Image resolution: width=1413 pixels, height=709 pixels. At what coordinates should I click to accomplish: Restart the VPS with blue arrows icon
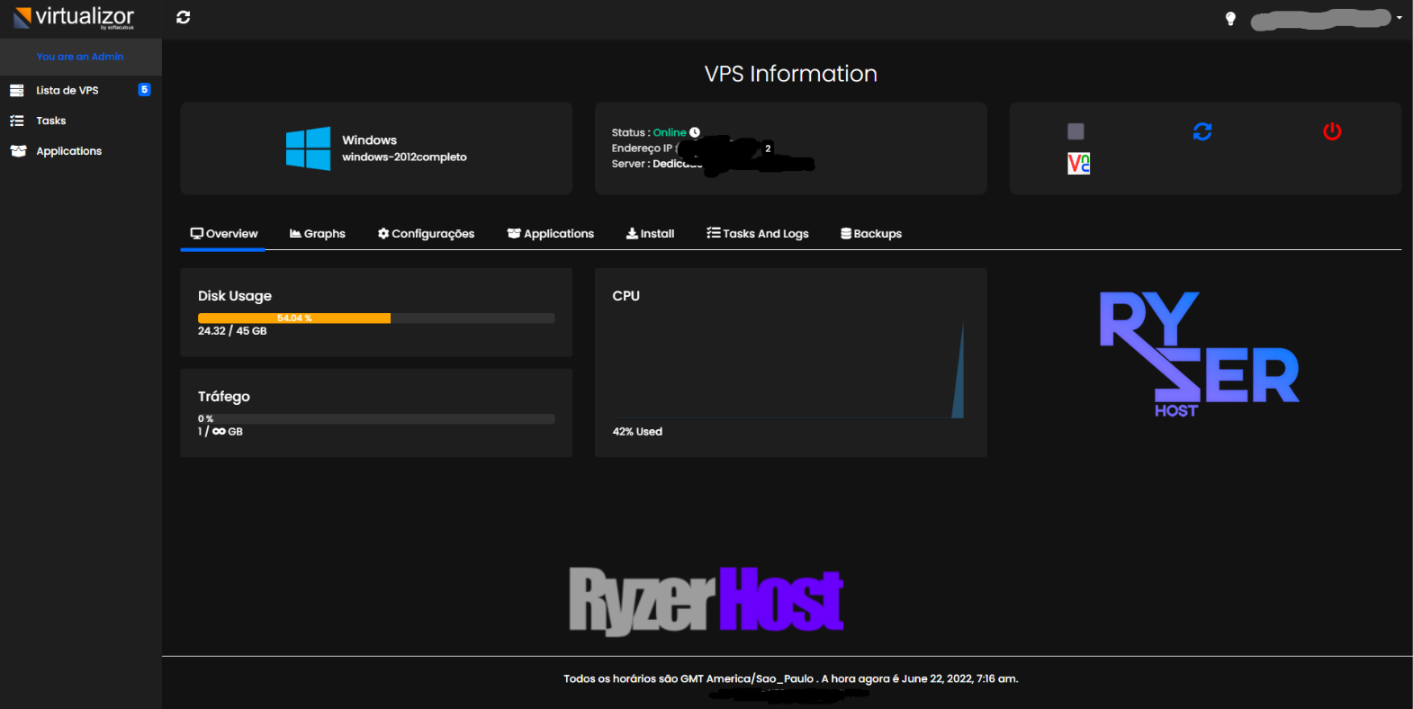(1202, 131)
